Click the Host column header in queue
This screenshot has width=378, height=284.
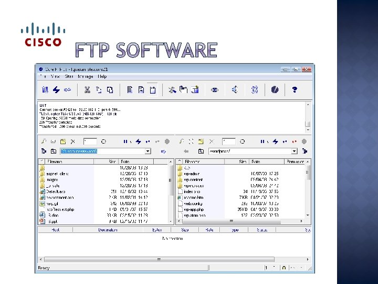(55, 230)
